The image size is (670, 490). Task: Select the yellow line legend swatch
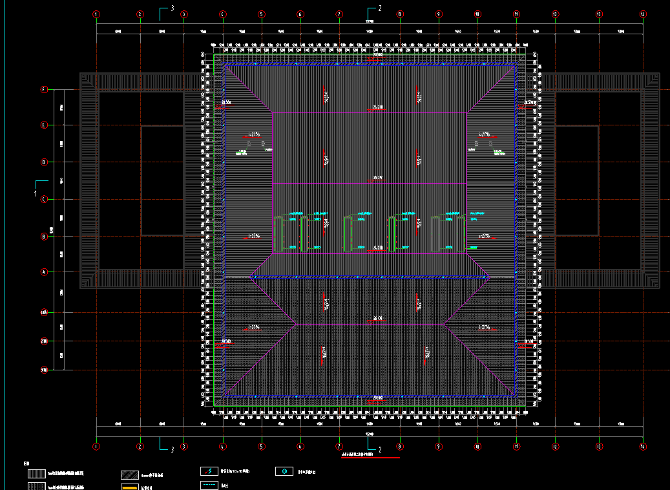coord(131,487)
